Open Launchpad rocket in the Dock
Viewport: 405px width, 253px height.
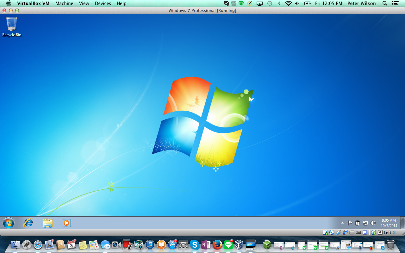(x=27, y=244)
